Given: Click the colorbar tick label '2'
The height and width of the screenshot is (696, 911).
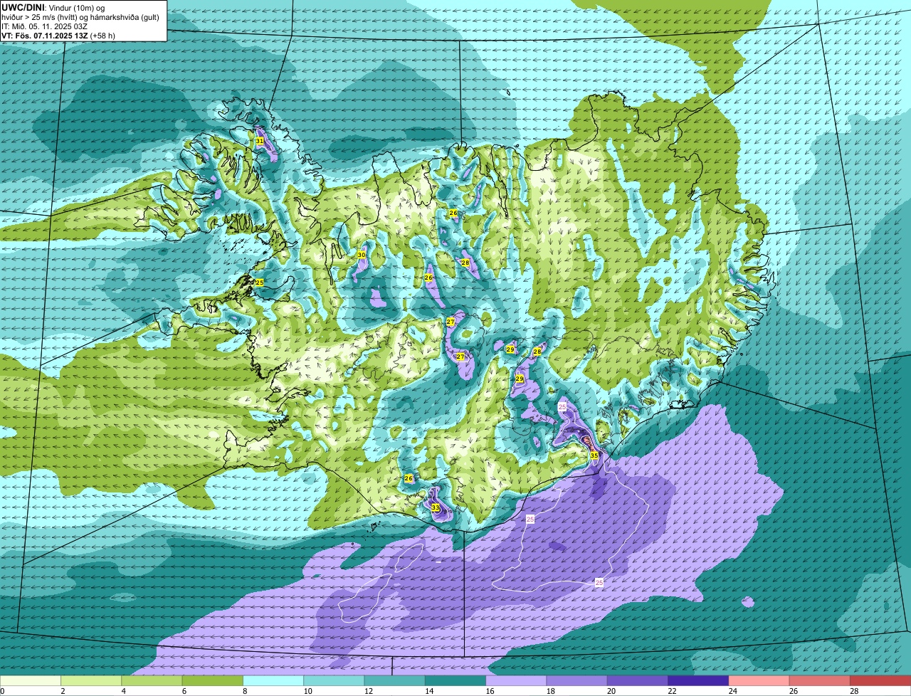Looking at the screenshot, I should click(x=63, y=691).
